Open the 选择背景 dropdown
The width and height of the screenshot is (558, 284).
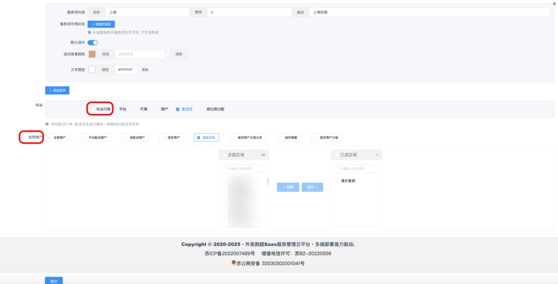139,54
